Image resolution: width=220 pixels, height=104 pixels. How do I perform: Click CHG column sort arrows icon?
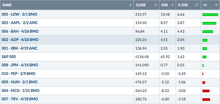pos(173,5)
